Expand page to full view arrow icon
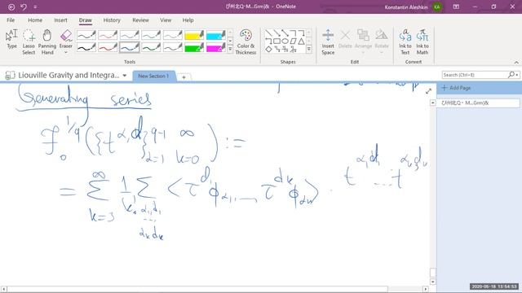The width and height of the screenshot is (522, 293). 428,91
